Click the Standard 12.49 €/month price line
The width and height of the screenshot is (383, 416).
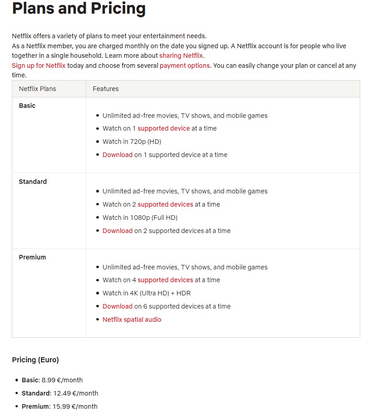click(x=60, y=393)
